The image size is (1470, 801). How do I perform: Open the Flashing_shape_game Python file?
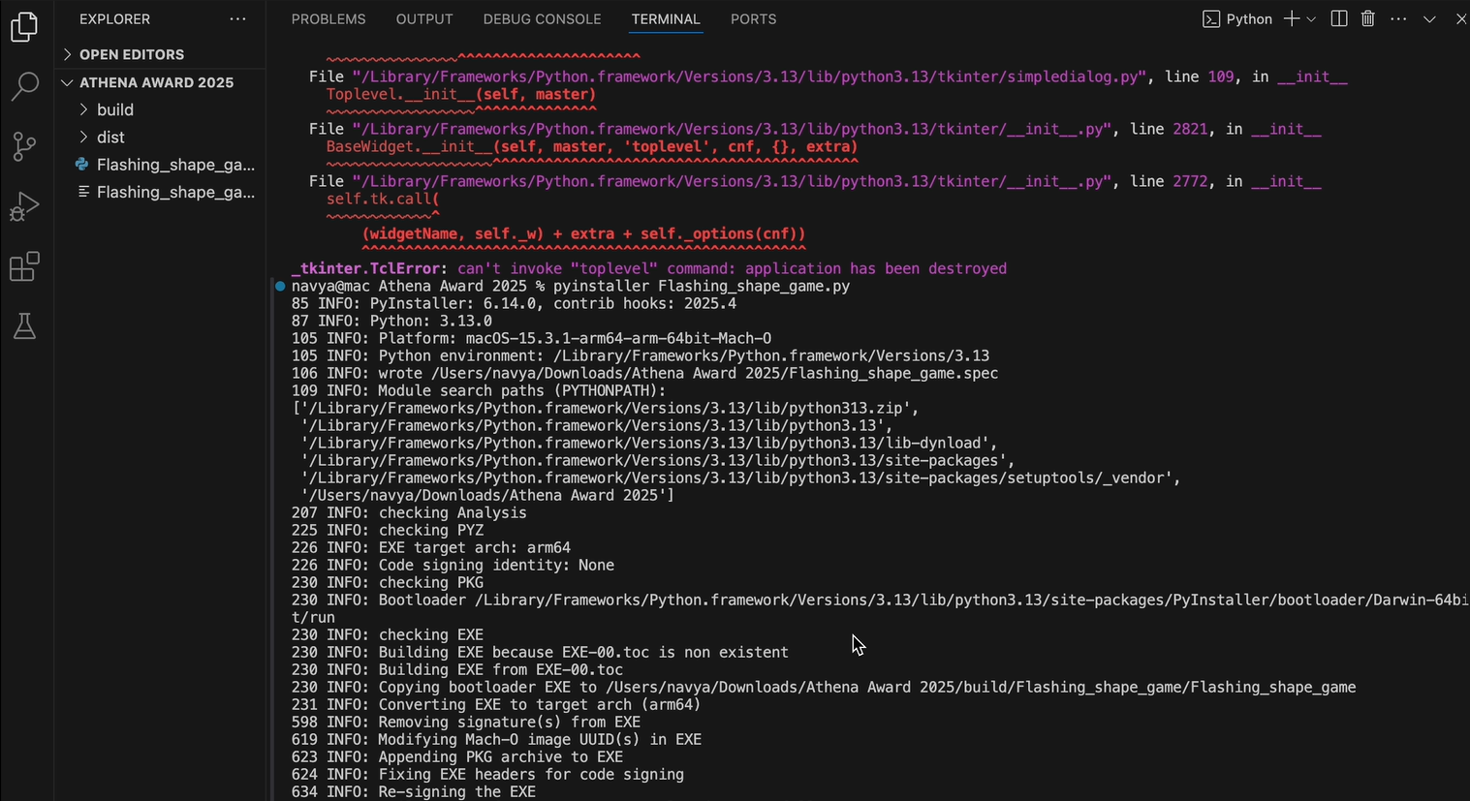point(160,165)
